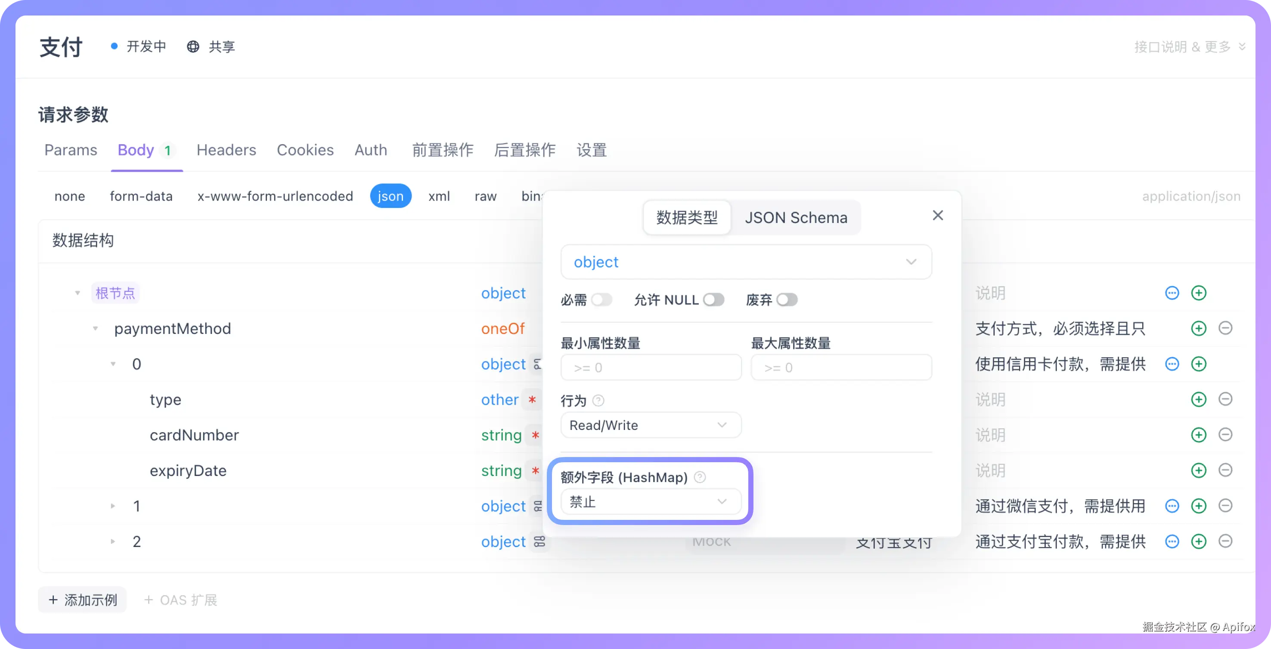The height and width of the screenshot is (649, 1271).
Task: Remove the cardNumber field using minus icon
Action: tap(1226, 435)
